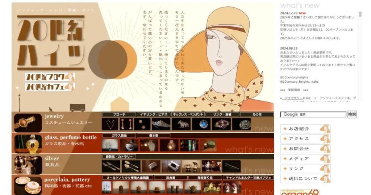Select the 洋食器 tab
This screenshot has height=195, width=371.
click(x=171, y=178)
